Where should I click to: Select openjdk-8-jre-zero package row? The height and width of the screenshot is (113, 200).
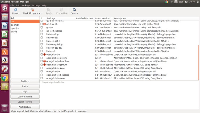coord(119,68)
